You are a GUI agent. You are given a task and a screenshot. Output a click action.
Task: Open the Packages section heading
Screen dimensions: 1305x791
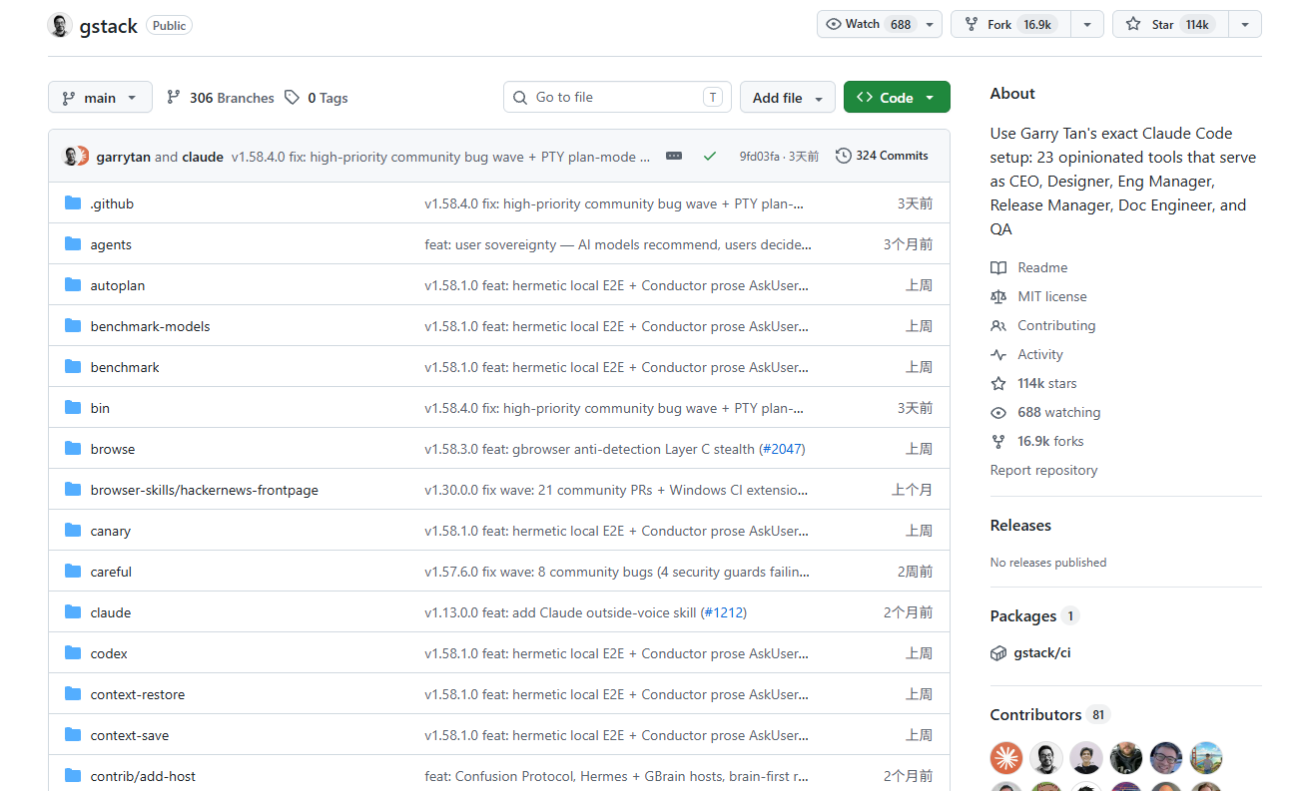tap(1022, 615)
